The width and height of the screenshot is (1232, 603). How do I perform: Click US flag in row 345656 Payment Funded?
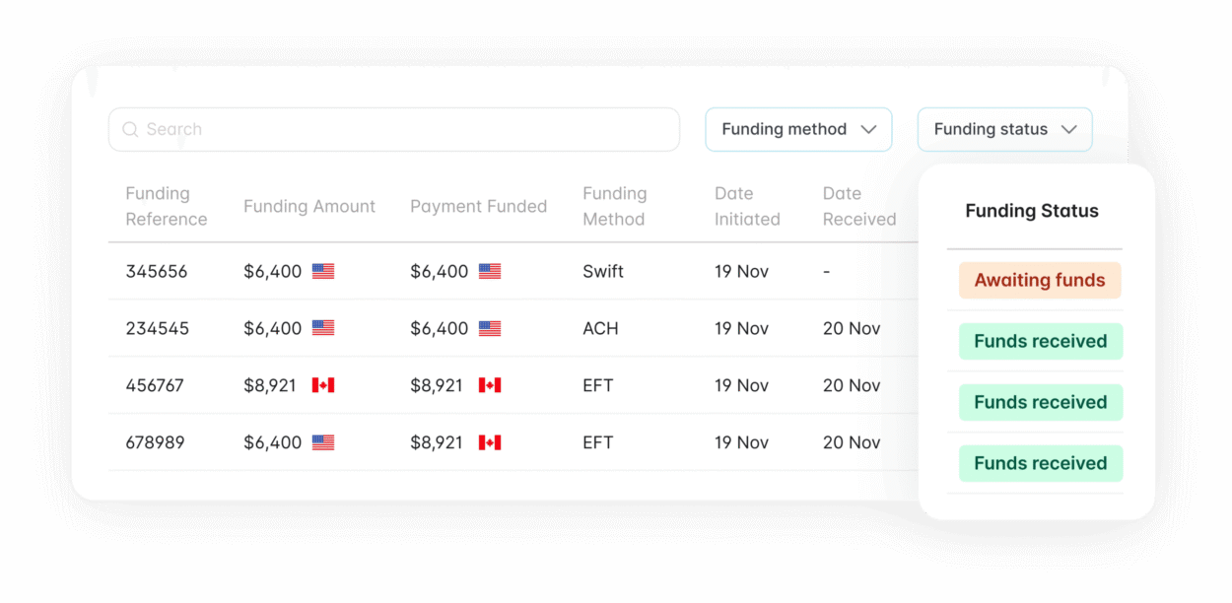pyautogui.click(x=490, y=271)
